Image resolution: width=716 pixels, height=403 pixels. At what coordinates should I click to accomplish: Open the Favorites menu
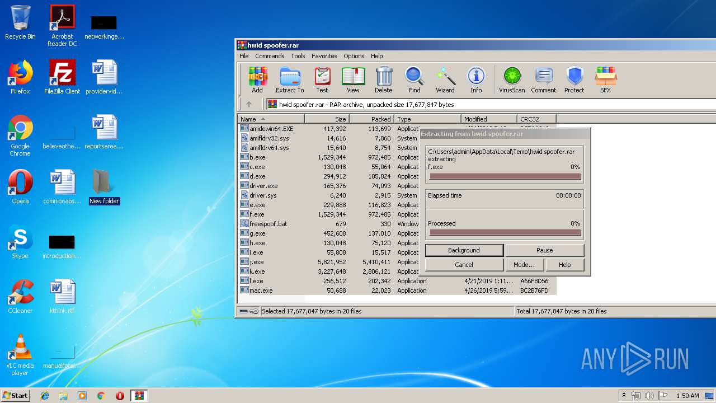[324, 56]
